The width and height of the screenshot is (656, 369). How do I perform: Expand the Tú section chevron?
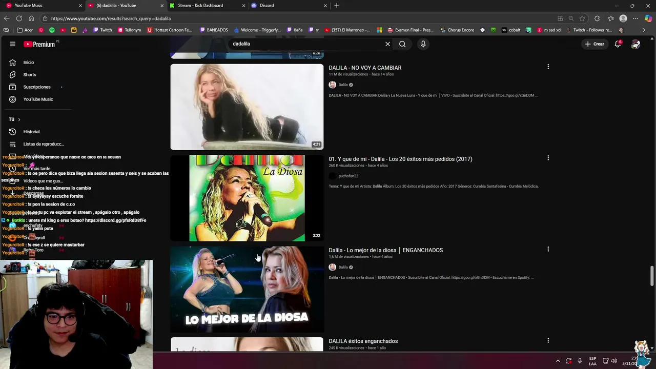tap(19, 119)
